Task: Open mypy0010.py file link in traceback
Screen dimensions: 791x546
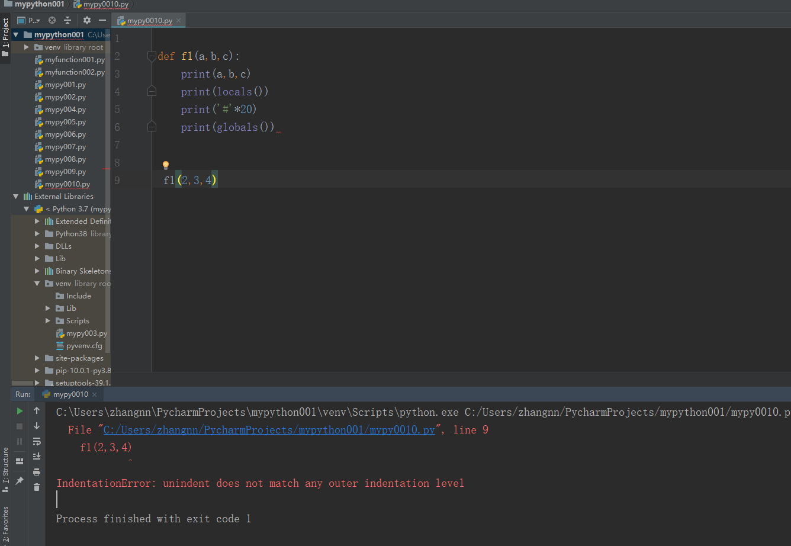Action: 269,430
